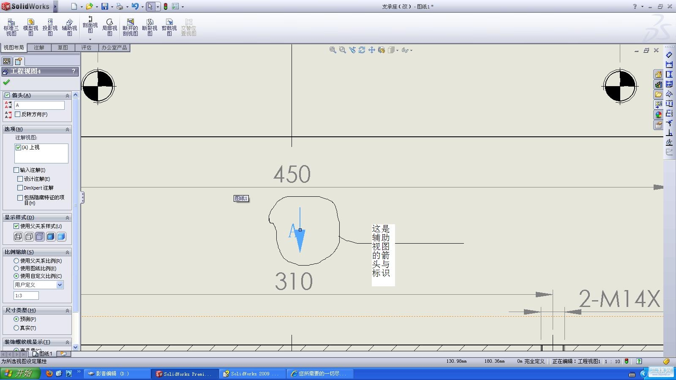Uncheck the (A) 上视 annotation view
Screen dimensions: 676x380
pos(18,147)
